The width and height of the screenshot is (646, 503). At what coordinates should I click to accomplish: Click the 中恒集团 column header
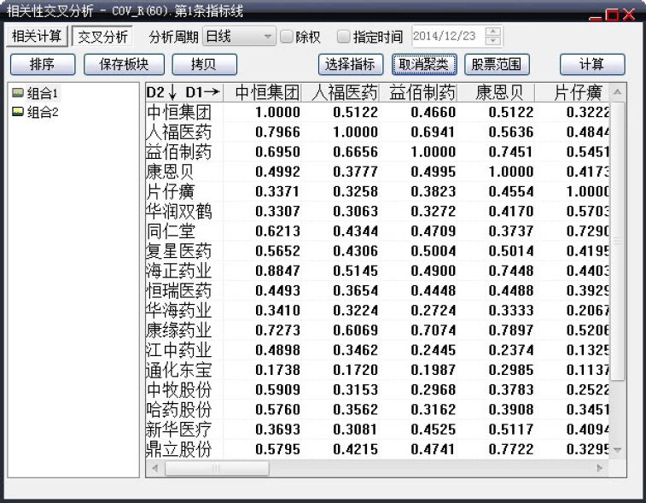263,92
